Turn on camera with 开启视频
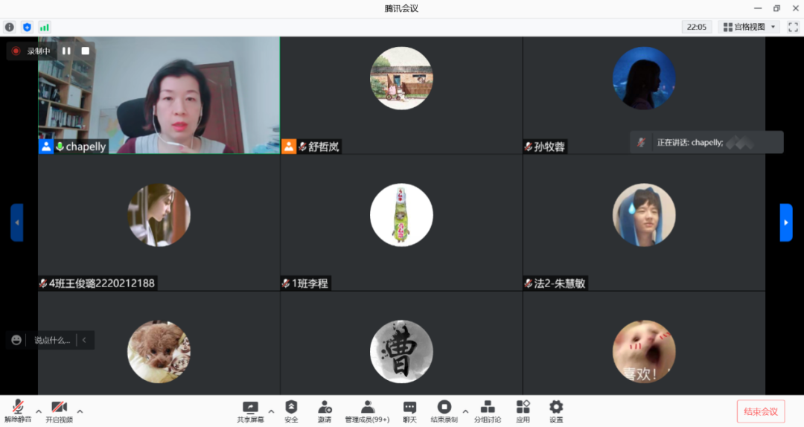The image size is (804, 427). coord(60,410)
